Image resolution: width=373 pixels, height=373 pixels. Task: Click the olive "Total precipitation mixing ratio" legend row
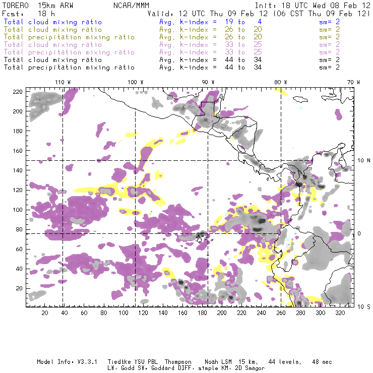69,37
